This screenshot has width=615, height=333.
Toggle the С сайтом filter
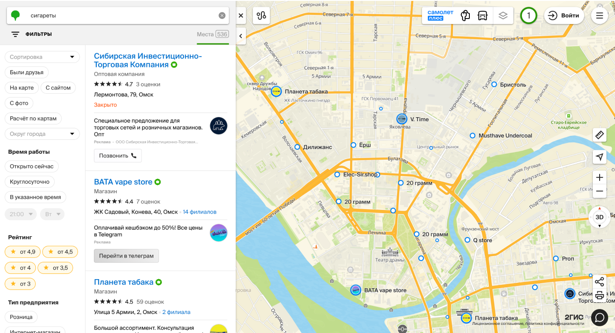[x=58, y=88]
